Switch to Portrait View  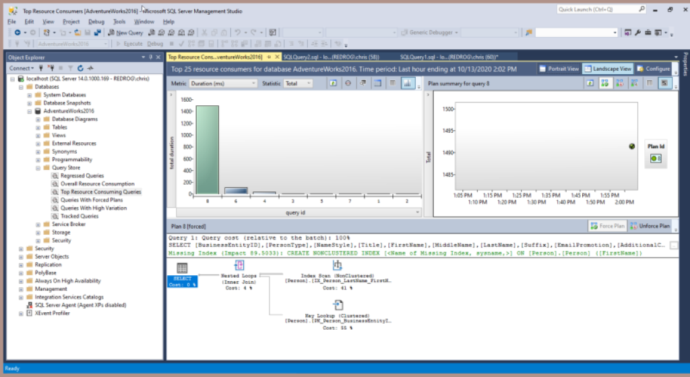(x=559, y=69)
